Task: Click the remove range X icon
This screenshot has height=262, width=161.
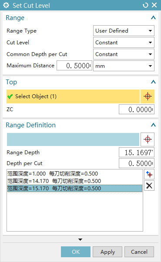Action: coord(149,186)
